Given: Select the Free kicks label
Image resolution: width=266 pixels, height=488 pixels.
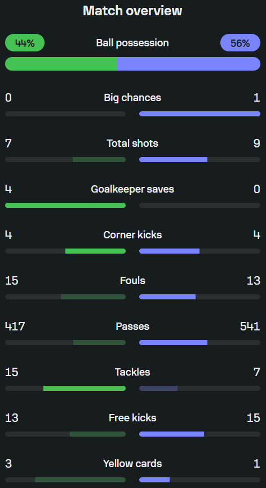Looking at the screenshot, I should pos(132,418).
